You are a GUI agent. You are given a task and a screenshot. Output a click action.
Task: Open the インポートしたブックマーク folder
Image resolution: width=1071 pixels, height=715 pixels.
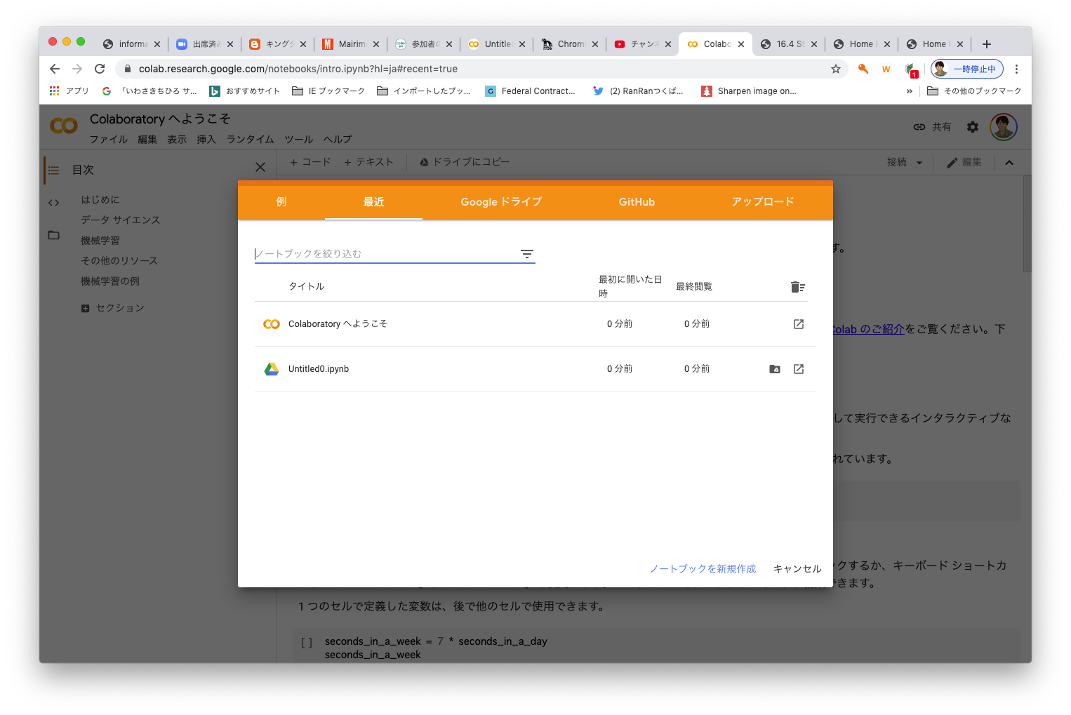coord(424,91)
